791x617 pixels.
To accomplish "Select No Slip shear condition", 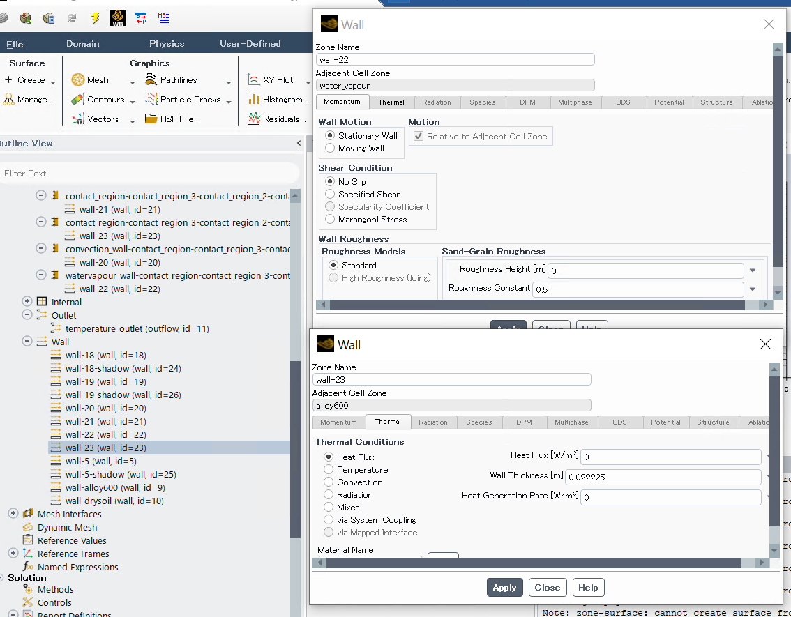I will (330, 181).
